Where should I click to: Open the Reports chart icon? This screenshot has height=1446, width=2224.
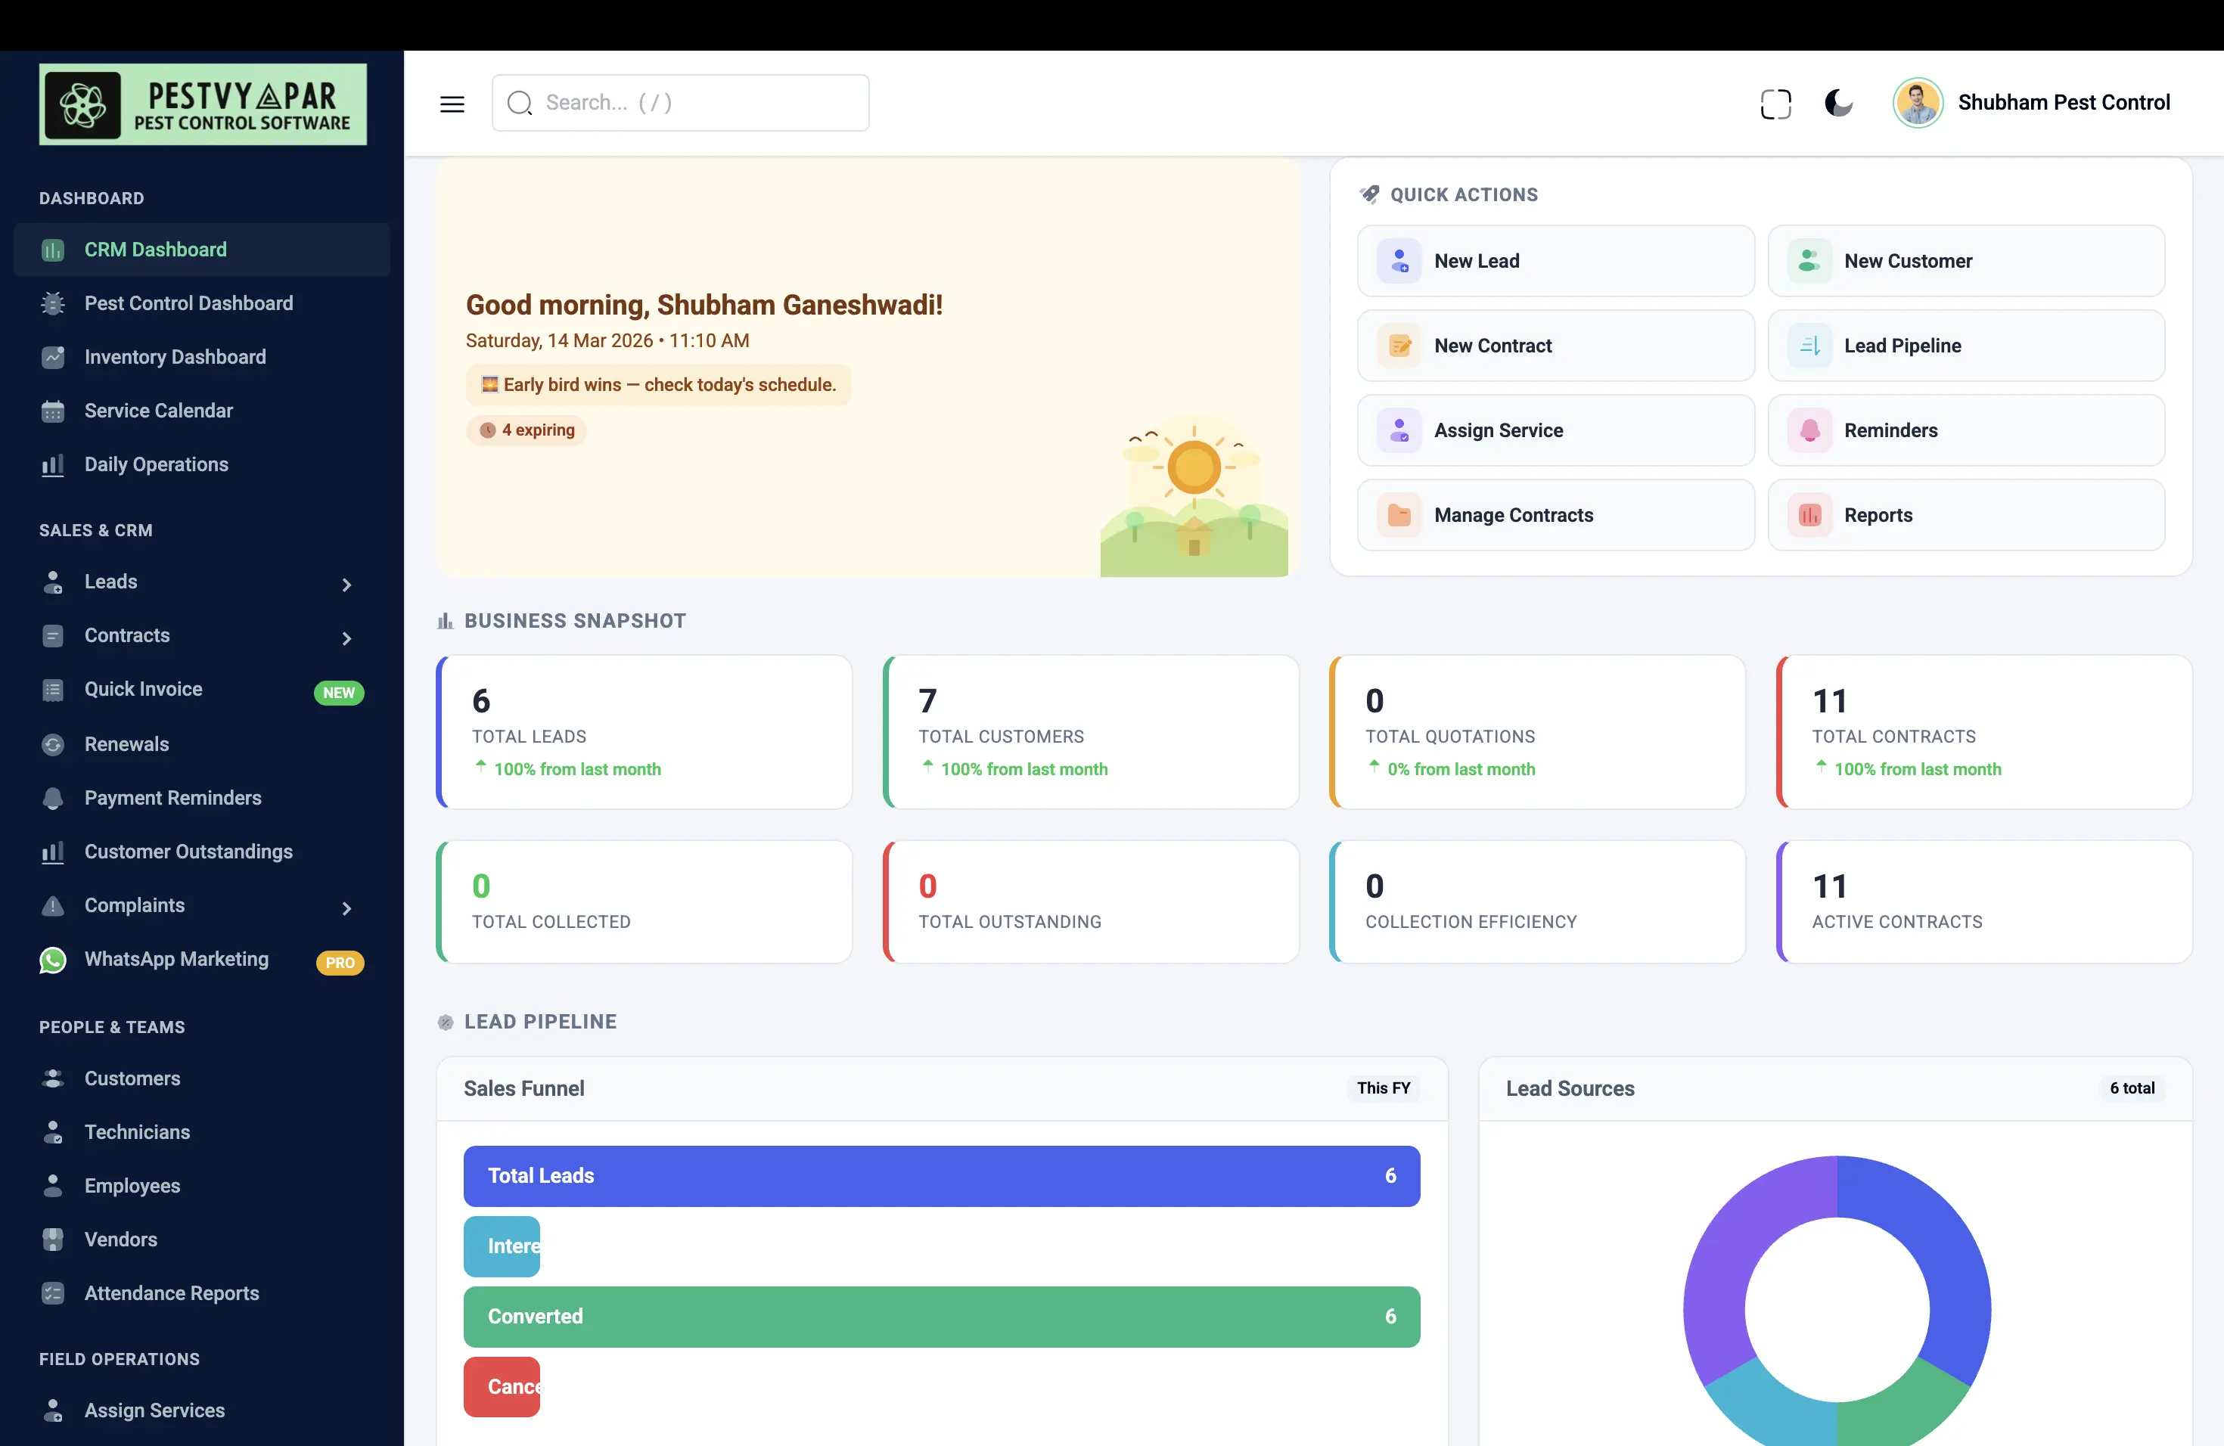pyautogui.click(x=1809, y=515)
